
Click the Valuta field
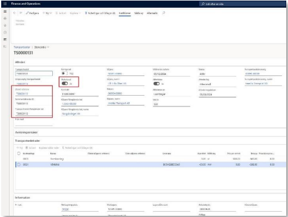point(172,104)
